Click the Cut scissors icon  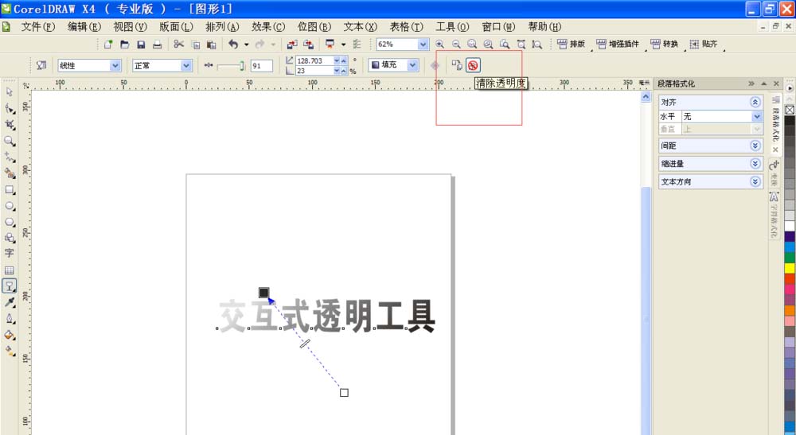[x=178, y=45]
